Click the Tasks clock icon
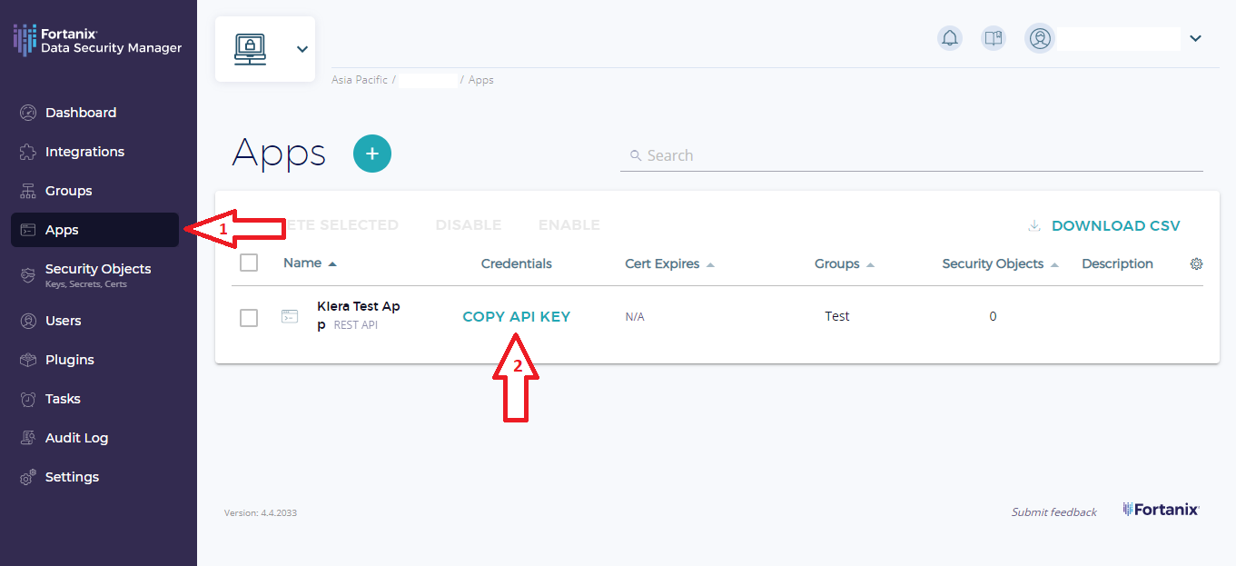Viewport: 1236px width, 566px height. [x=28, y=399]
